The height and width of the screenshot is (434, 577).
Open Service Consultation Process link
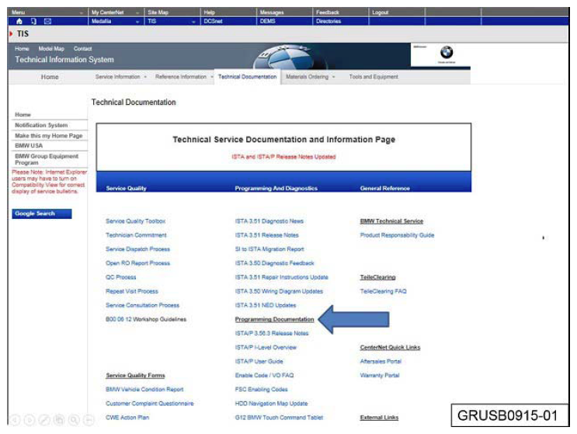tap(142, 305)
